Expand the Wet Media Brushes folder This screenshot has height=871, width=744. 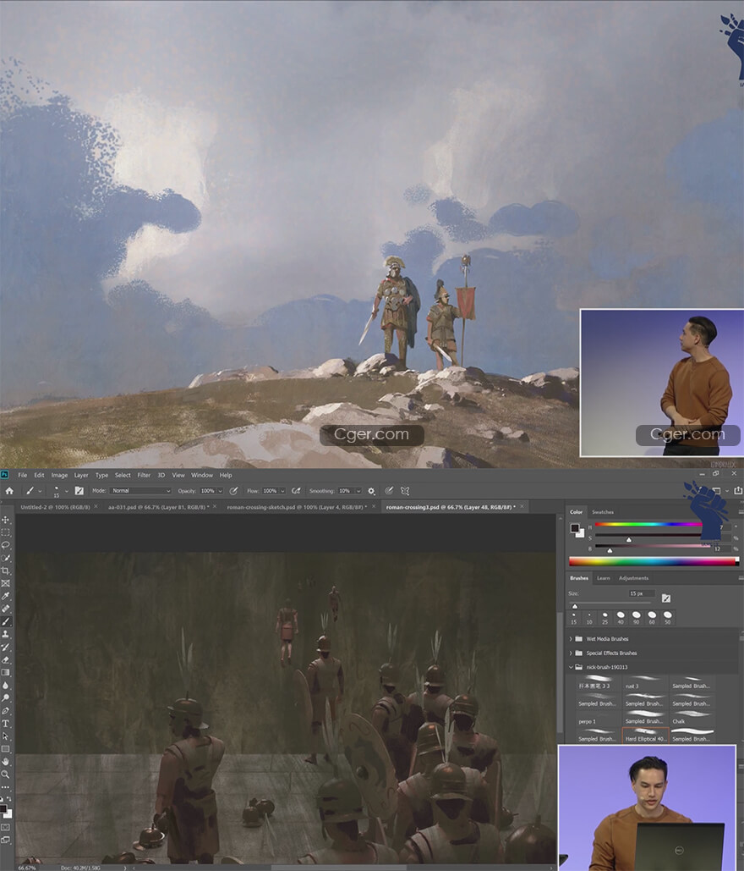(571, 639)
